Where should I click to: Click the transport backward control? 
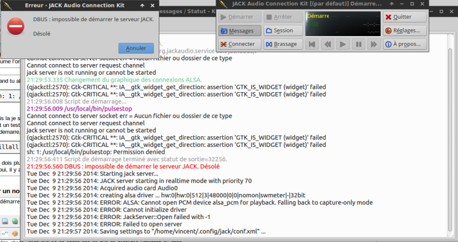[327, 44]
